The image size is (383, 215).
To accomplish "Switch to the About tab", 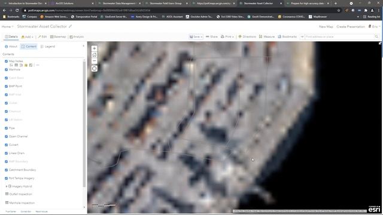I will coord(11,47).
